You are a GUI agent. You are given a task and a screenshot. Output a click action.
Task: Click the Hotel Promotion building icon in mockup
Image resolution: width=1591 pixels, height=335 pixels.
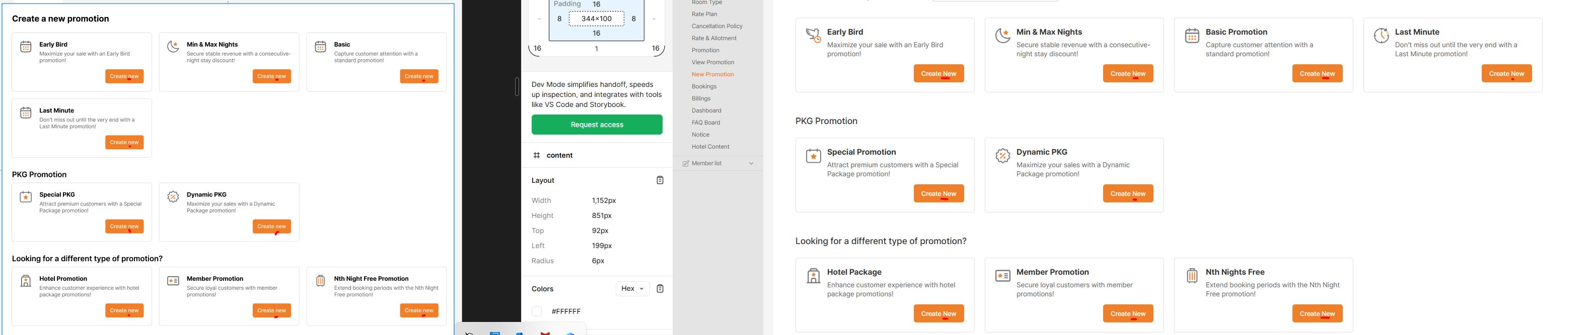click(x=26, y=281)
